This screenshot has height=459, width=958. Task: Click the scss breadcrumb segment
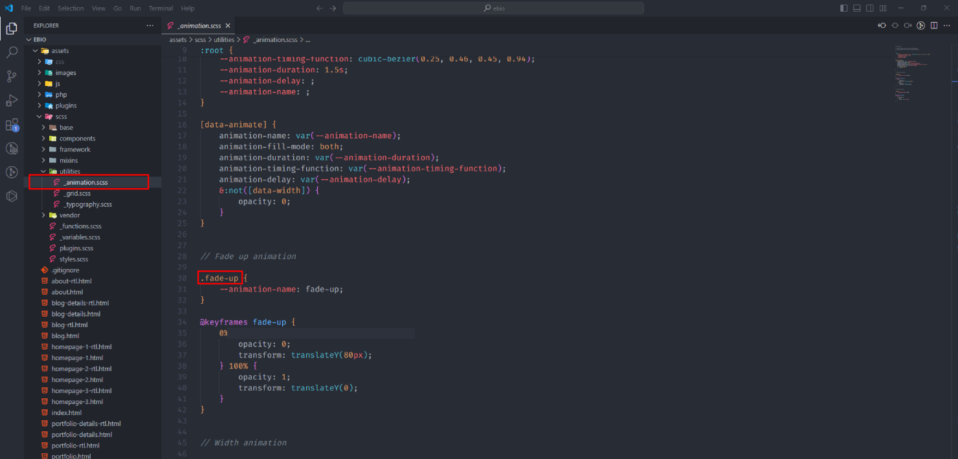point(201,39)
